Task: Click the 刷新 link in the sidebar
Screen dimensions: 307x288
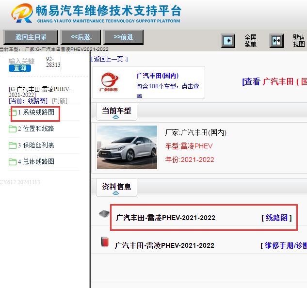Action: click(60, 101)
